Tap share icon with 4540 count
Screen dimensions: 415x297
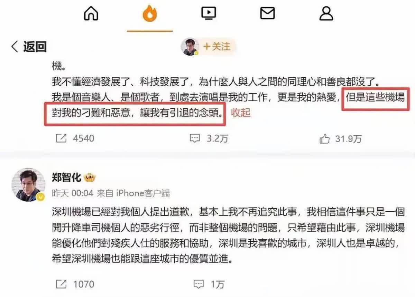tap(61, 138)
